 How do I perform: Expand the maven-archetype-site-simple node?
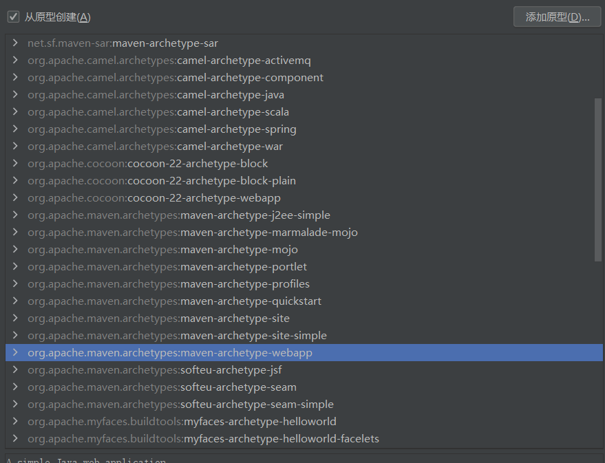15,336
